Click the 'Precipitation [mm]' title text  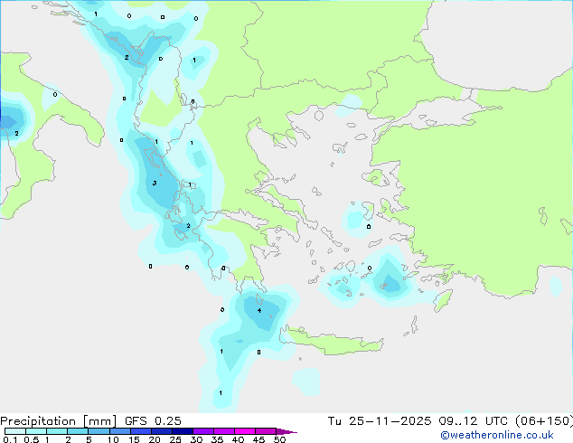click(59, 421)
